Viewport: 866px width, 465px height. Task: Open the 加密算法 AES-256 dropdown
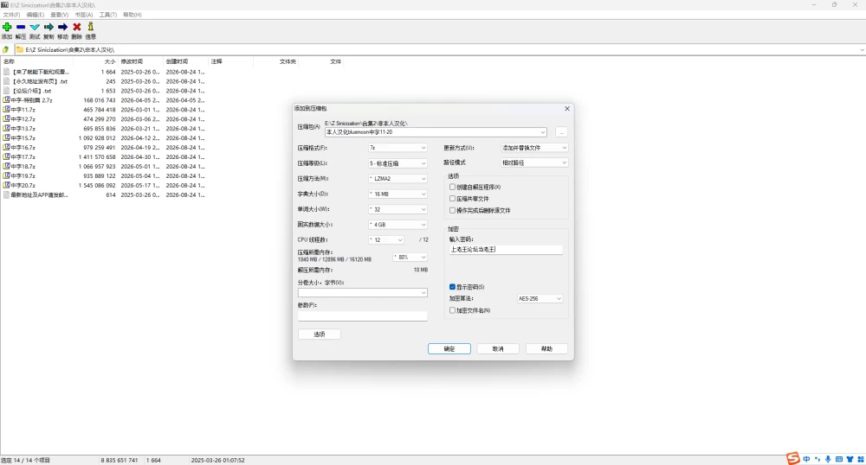540,298
